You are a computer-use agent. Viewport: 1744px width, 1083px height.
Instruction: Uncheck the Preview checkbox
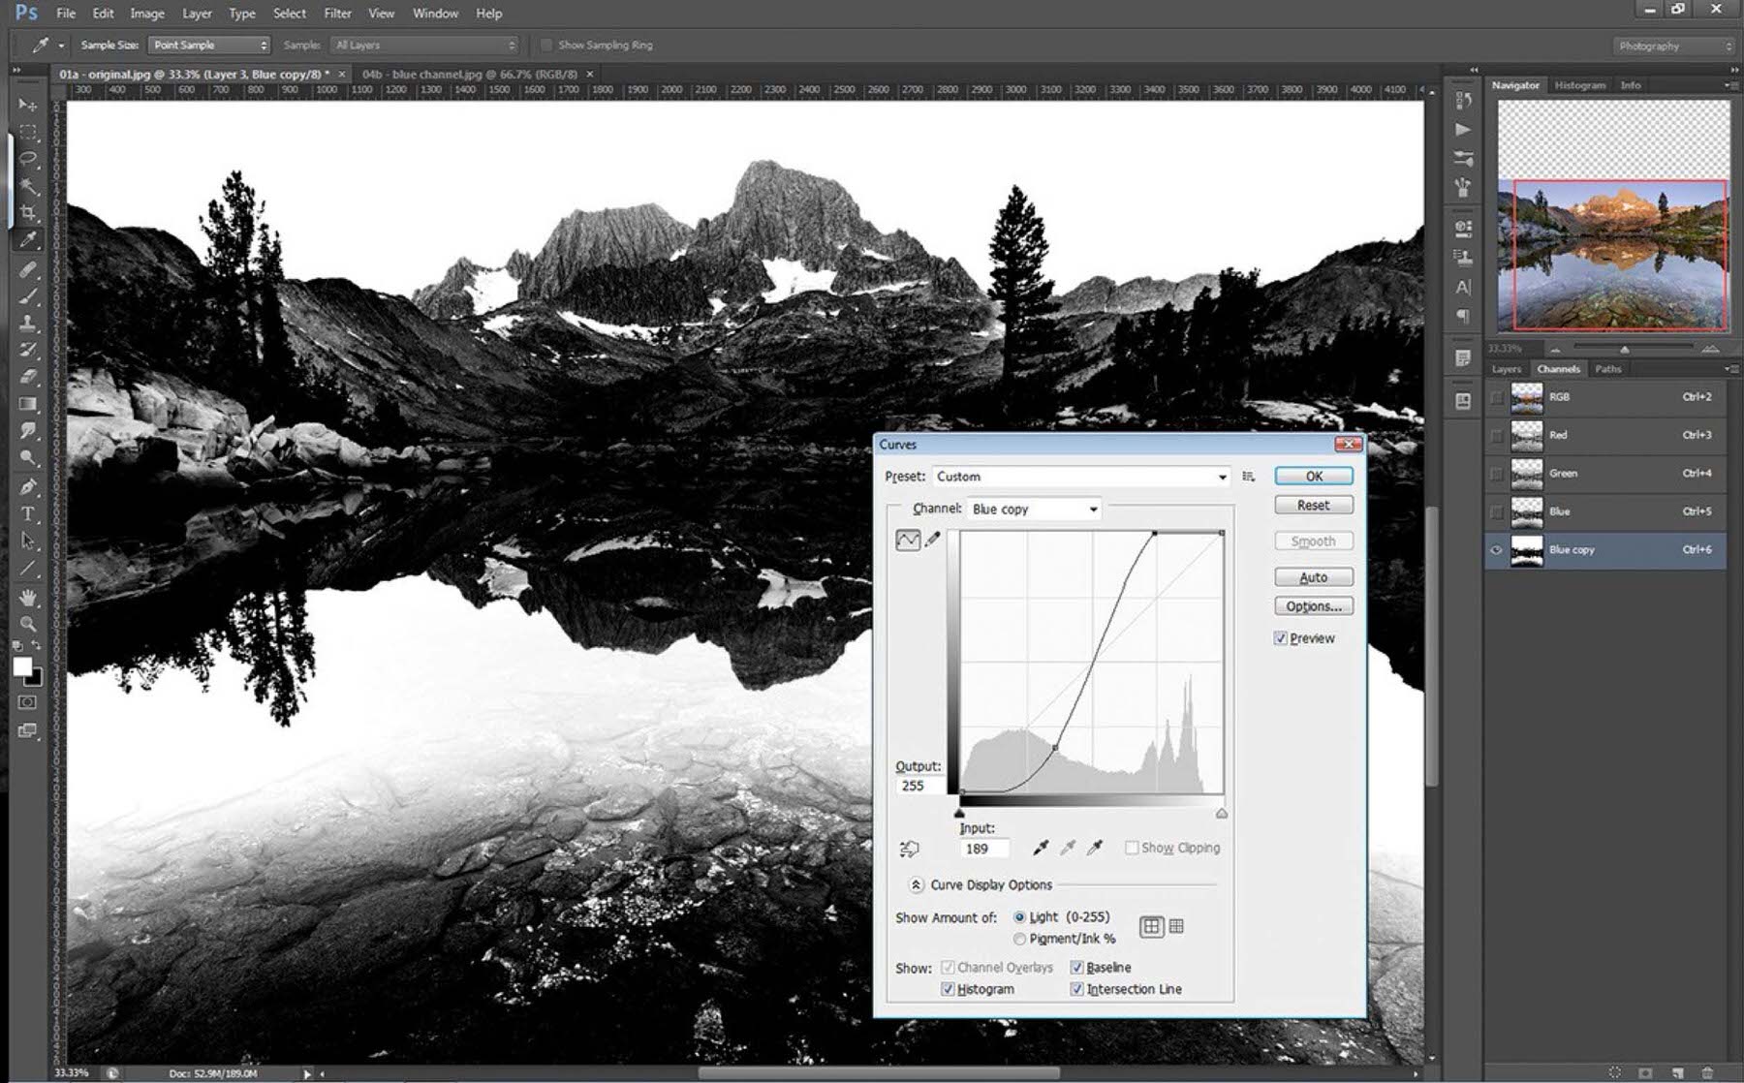(1280, 638)
